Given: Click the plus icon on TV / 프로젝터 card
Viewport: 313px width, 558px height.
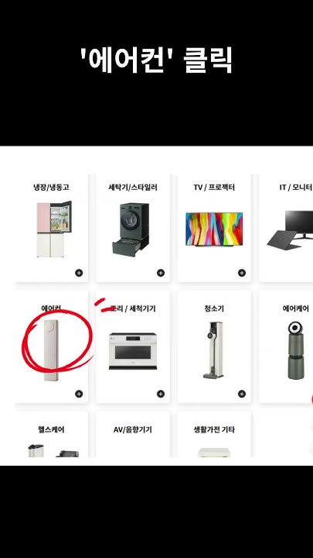Looking at the screenshot, I should pyautogui.click(x=242, y=273).
